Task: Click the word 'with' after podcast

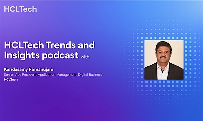Action: pos(85,57)
